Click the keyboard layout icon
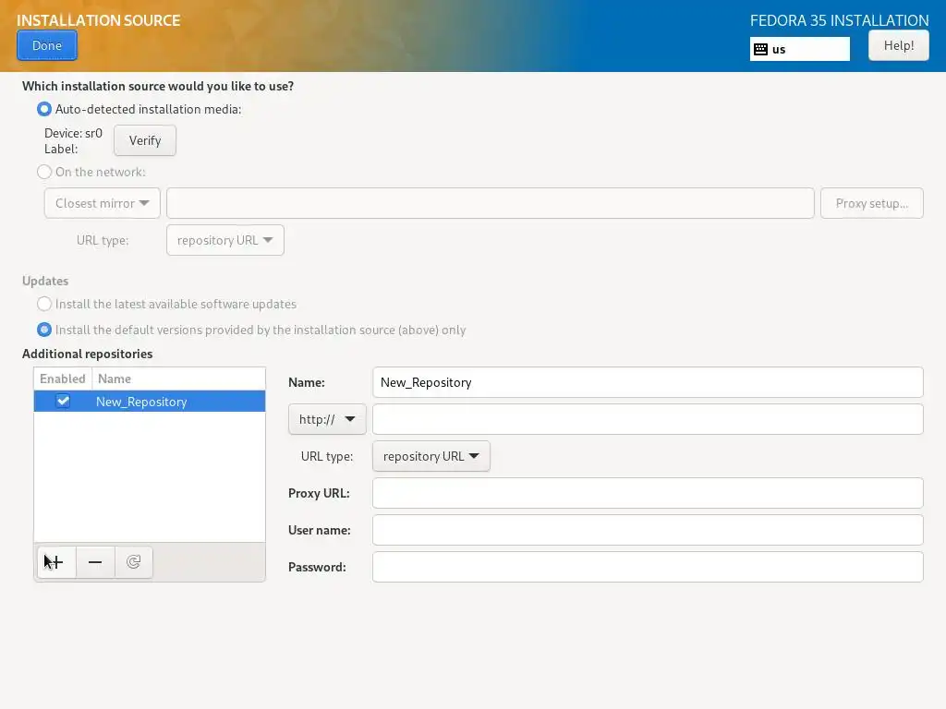Image resolution: width=946 pixels, height=709 pixels. click(x=761, y=50)
